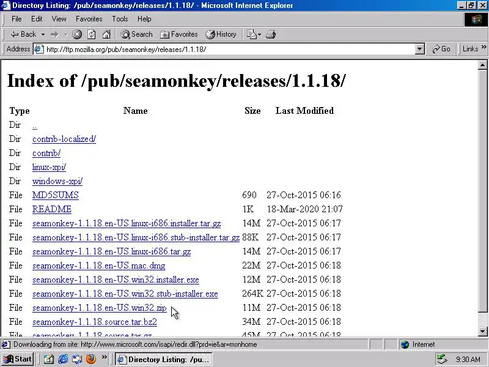Screen dimensions: 489x367
Task: Open the README file link
Action: (x=52, y=209)
